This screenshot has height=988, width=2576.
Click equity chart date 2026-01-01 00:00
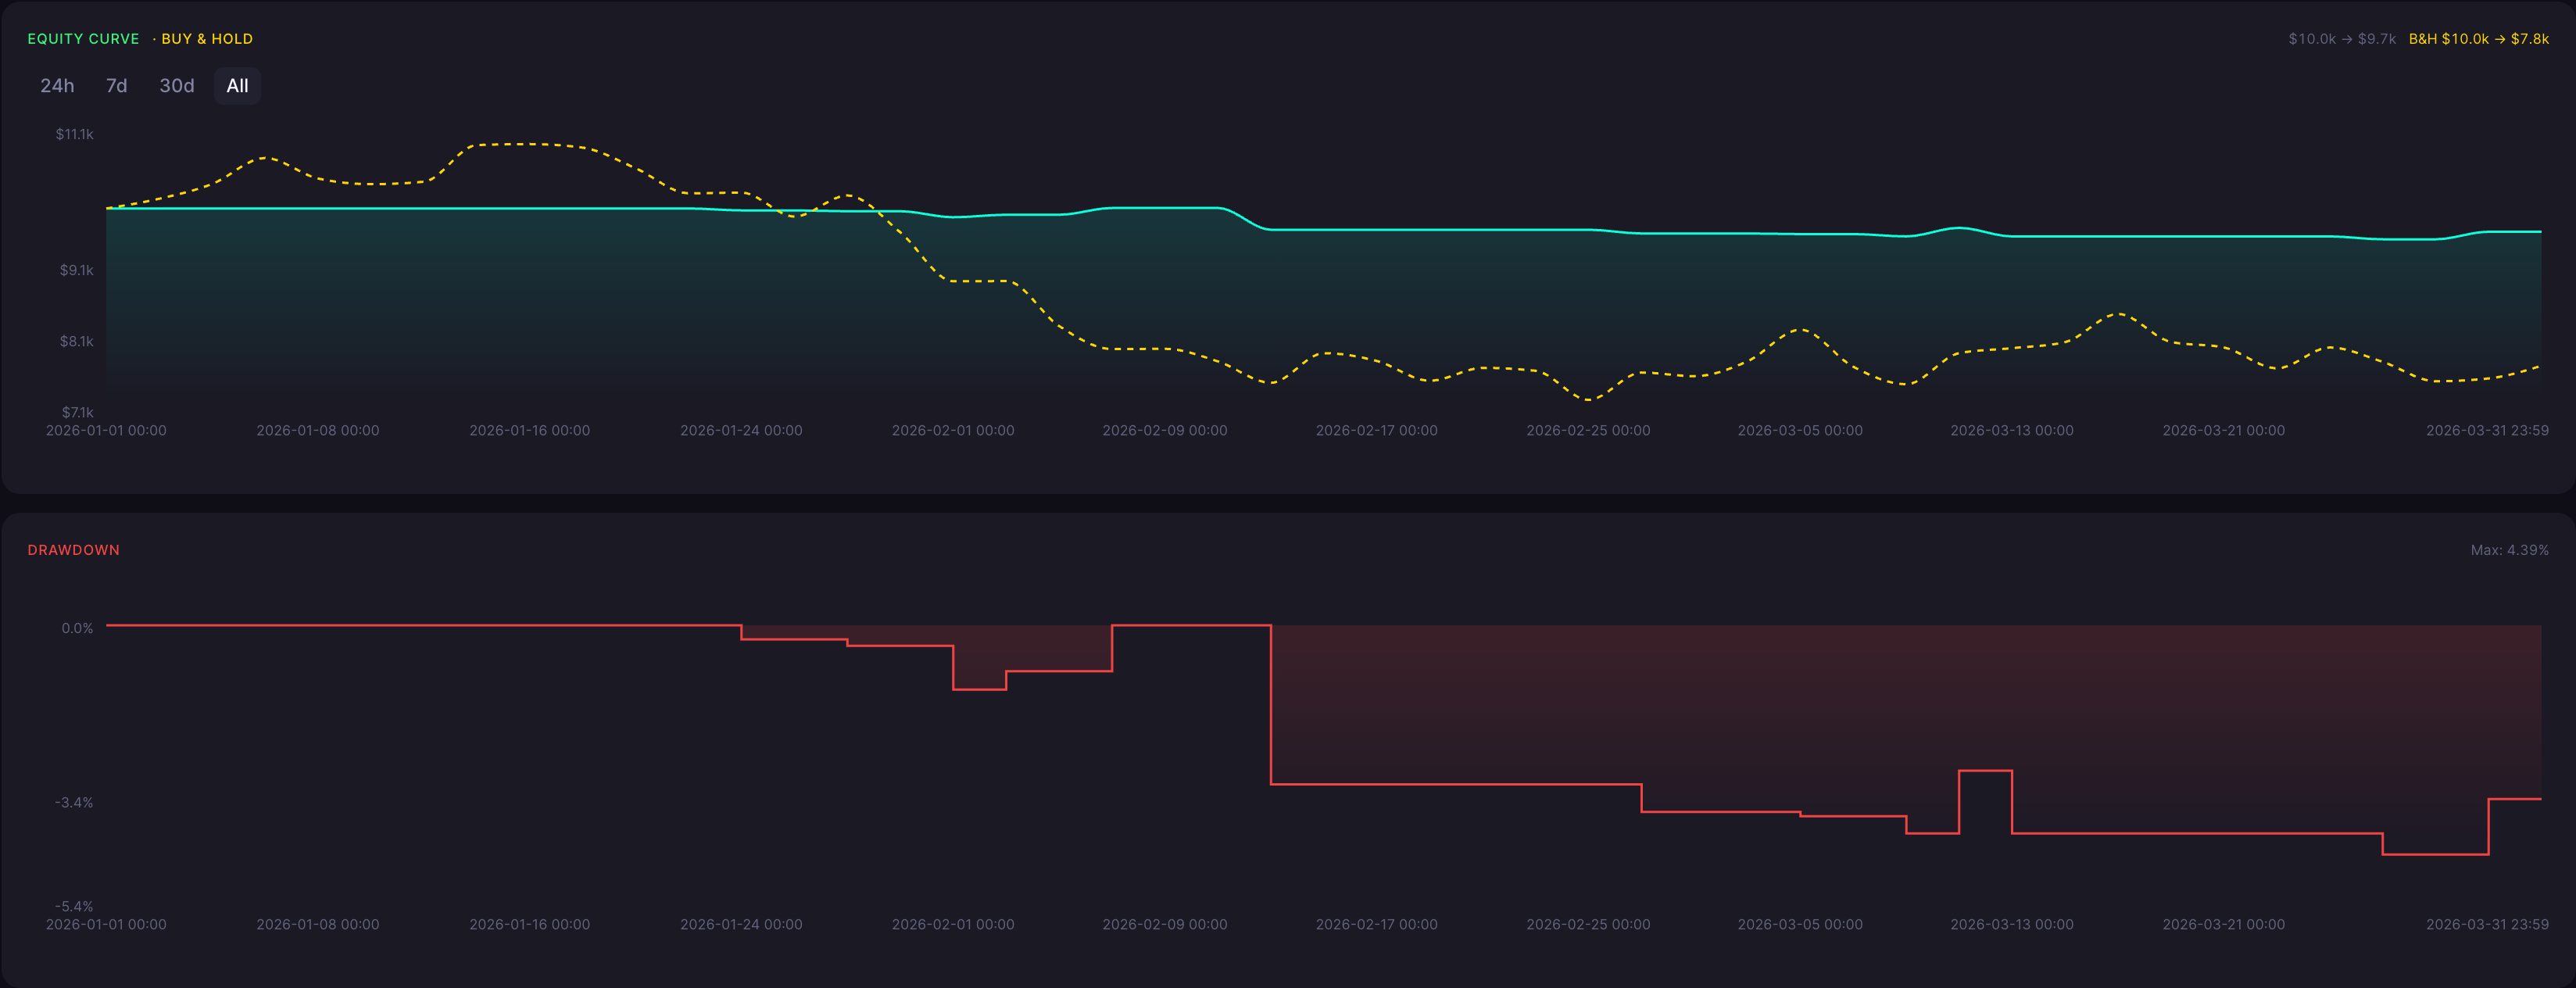[106, 430]
